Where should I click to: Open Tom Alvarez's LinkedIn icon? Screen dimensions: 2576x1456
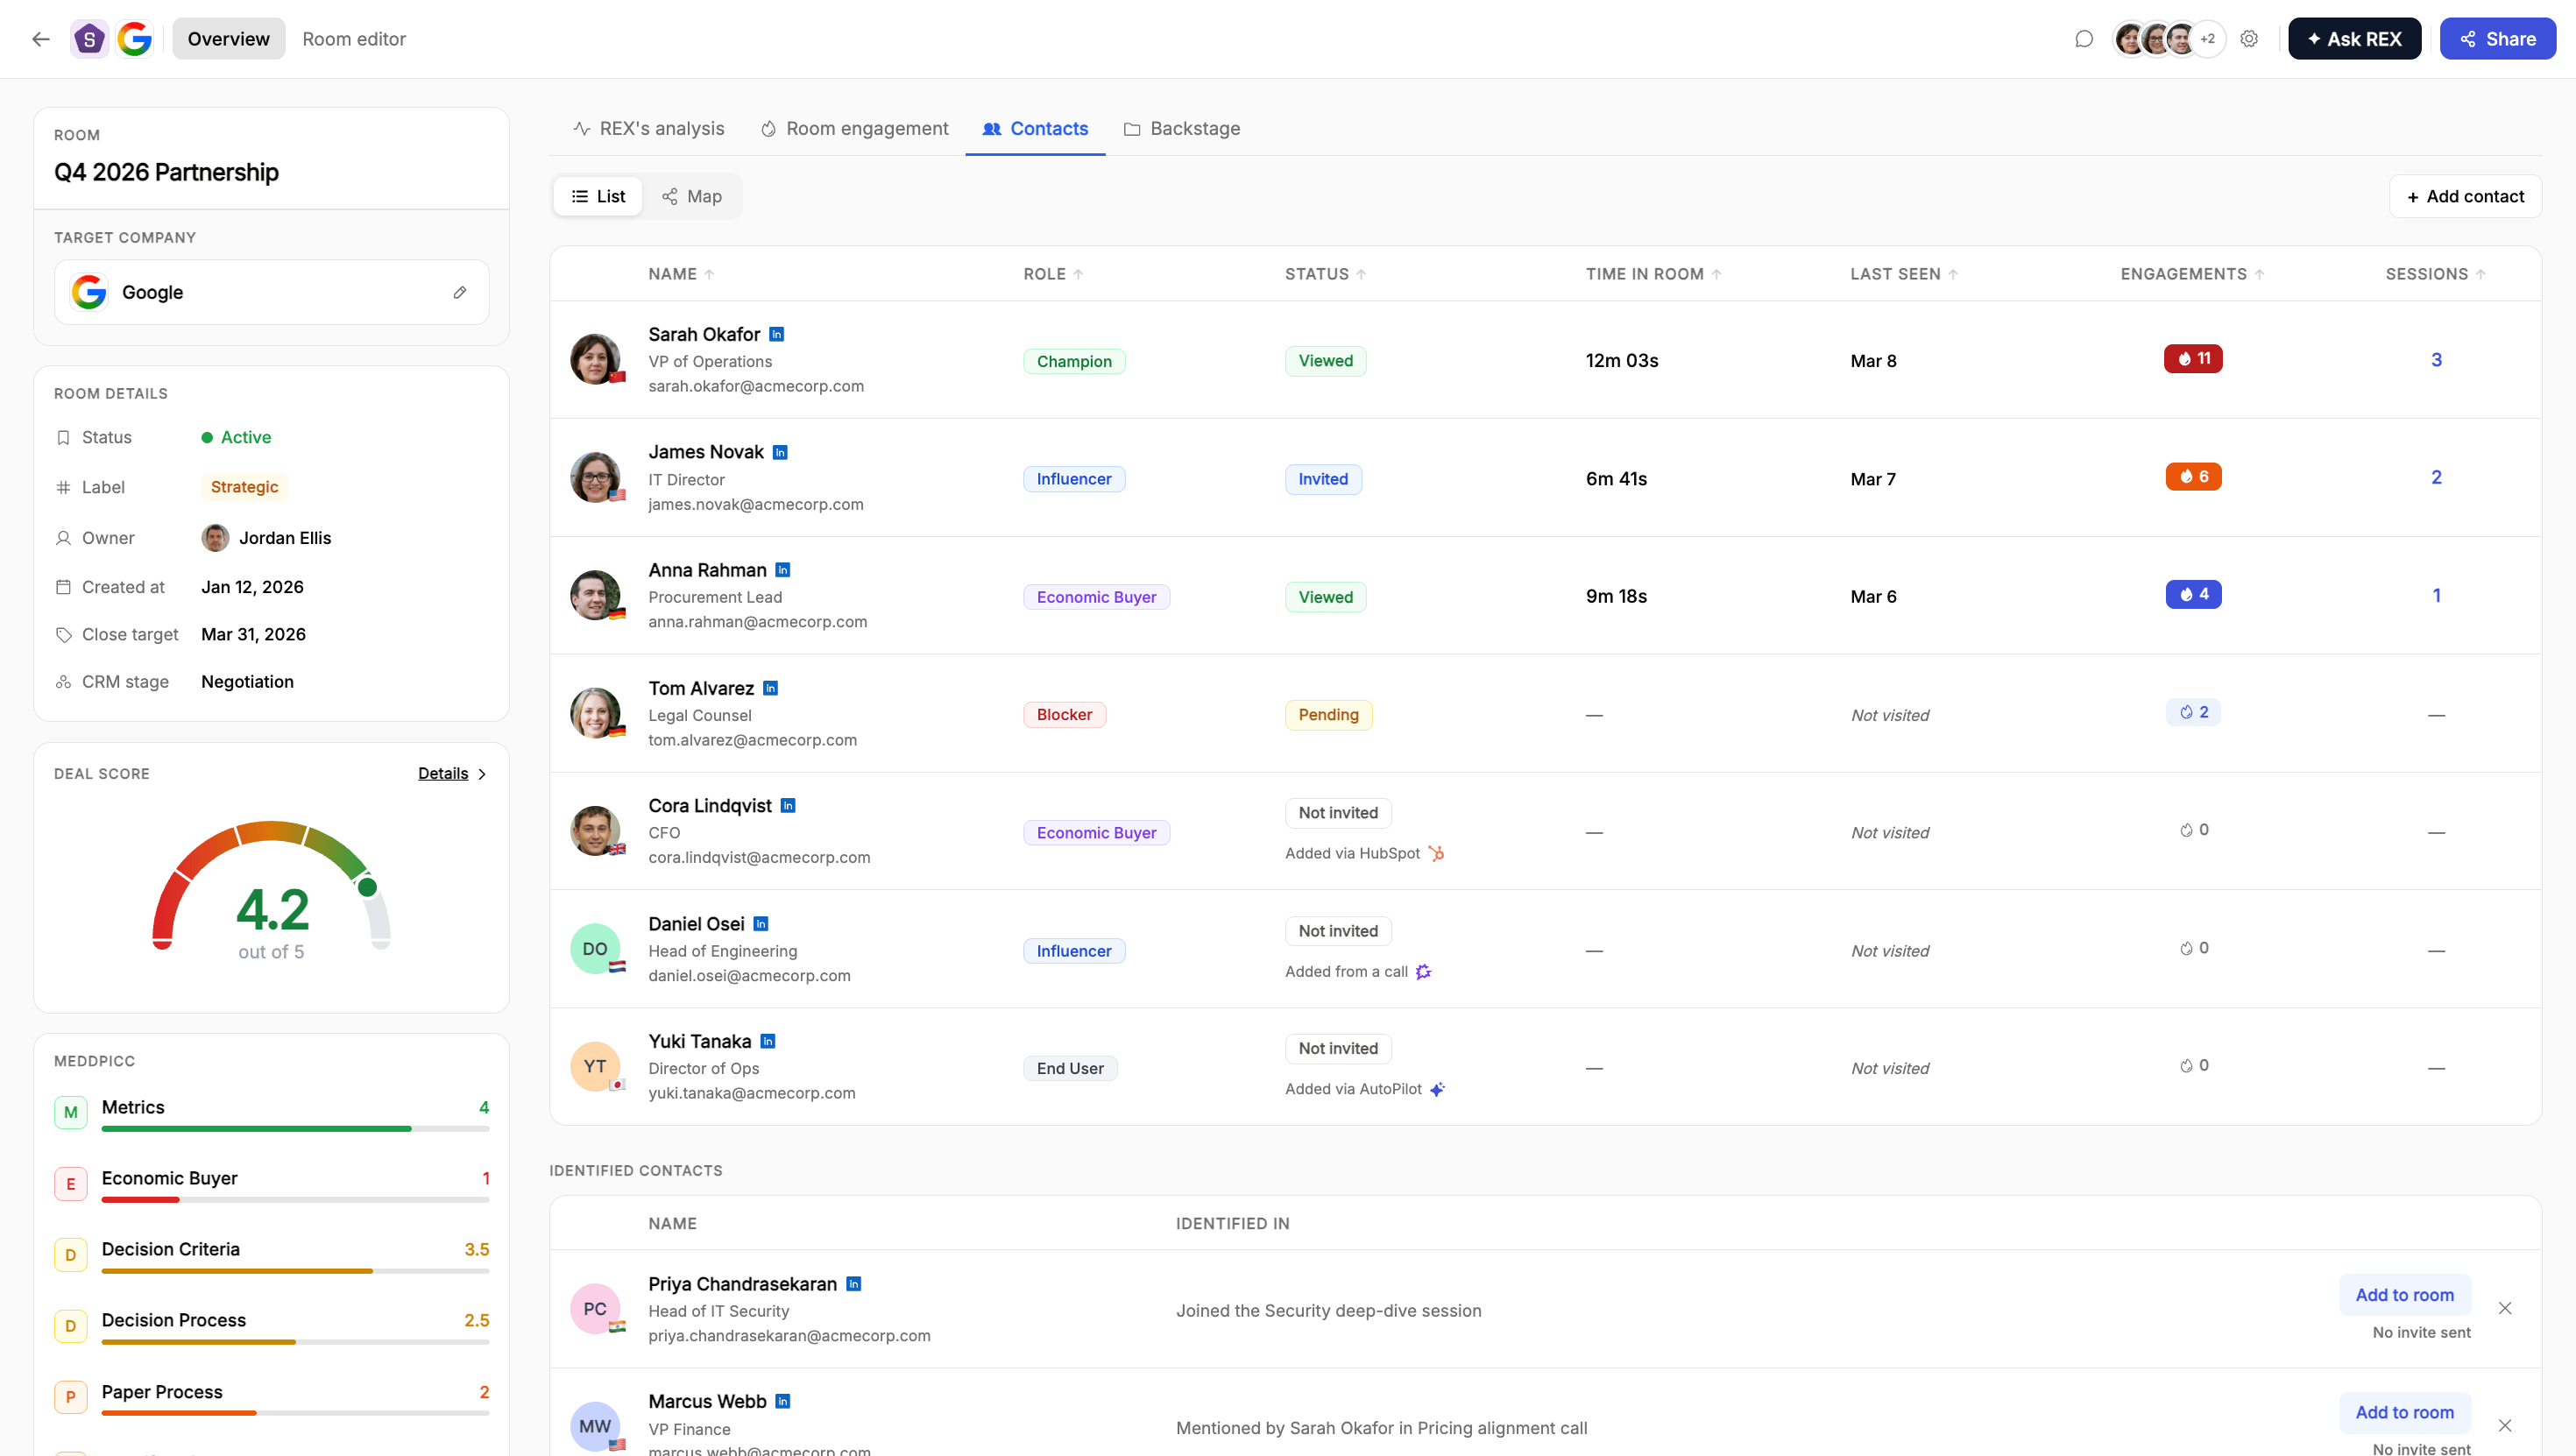point(771,688)
